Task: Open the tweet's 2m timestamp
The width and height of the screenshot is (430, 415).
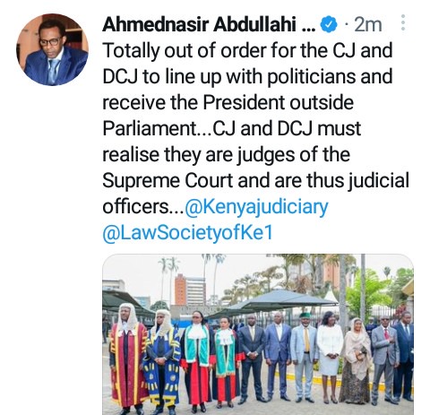Action: pos(368,24)
